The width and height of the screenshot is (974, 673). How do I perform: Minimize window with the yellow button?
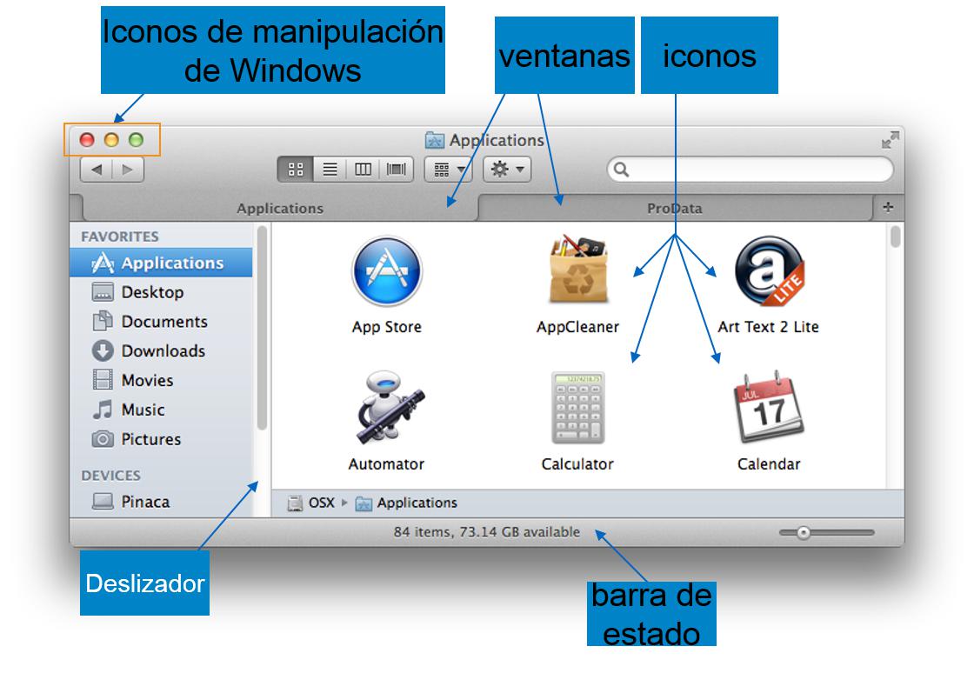[111, 140]
